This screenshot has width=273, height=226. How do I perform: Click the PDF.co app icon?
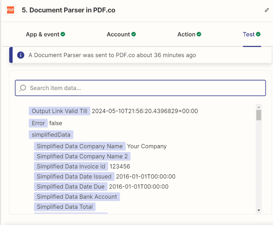[10, 10]
